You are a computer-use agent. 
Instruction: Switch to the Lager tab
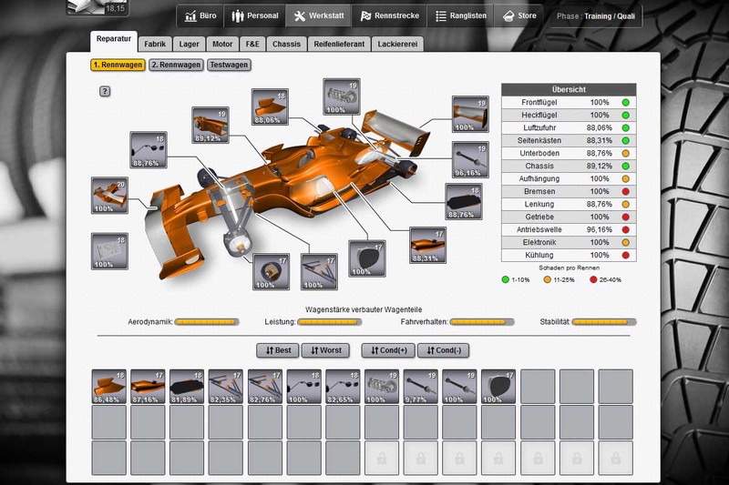(x=190, y=44)
